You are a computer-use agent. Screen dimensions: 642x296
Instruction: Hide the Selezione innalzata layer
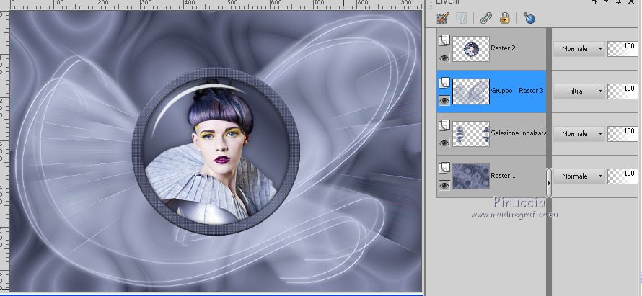[x=444, y=143]
